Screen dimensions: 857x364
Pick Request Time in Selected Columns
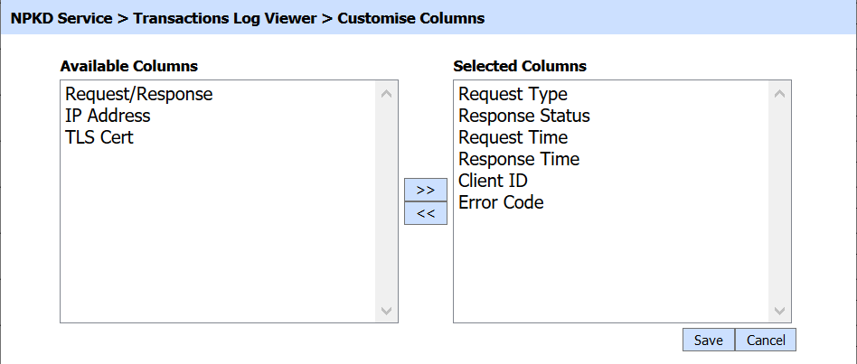[x=513, y=137]
